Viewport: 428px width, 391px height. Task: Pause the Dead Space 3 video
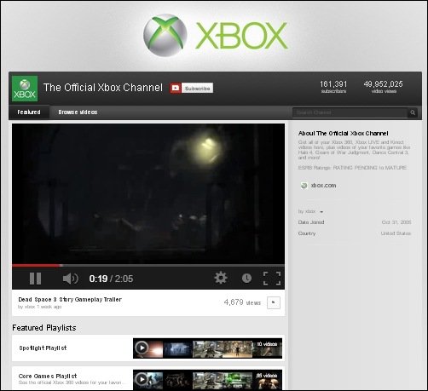pyautogui.click(x=35, y=279)
